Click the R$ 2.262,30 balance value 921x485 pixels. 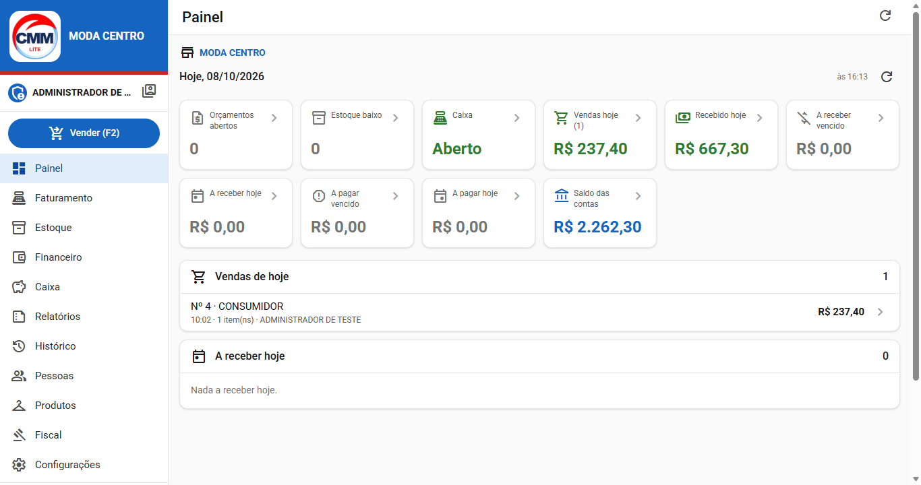click(597, 227)
